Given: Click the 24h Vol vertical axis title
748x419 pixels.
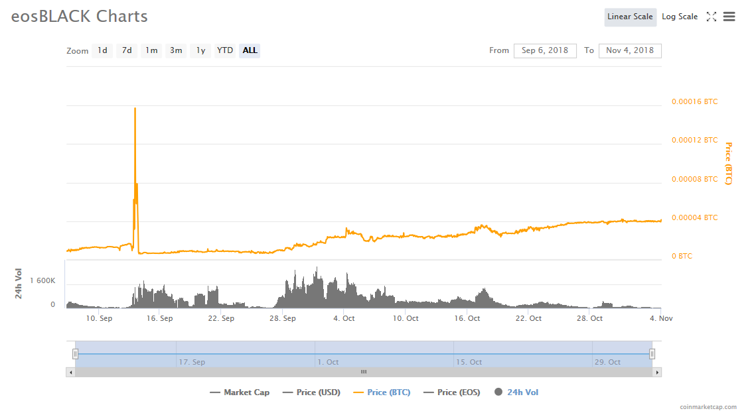Looking at the screenshot, I should pyautogui.click(x=19, y=284).
